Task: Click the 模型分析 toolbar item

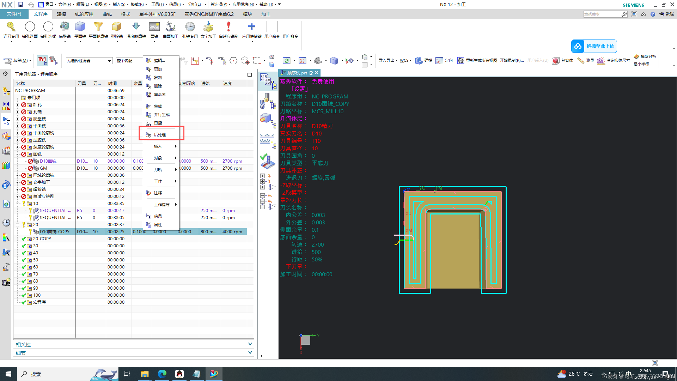Action: (645, 56)
